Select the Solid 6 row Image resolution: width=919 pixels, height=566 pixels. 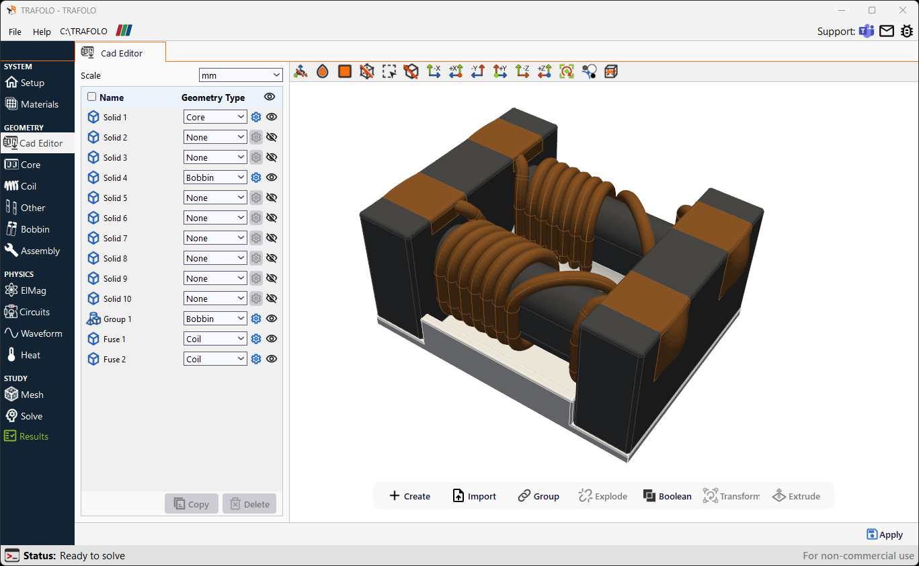click(x=182, y=218)
